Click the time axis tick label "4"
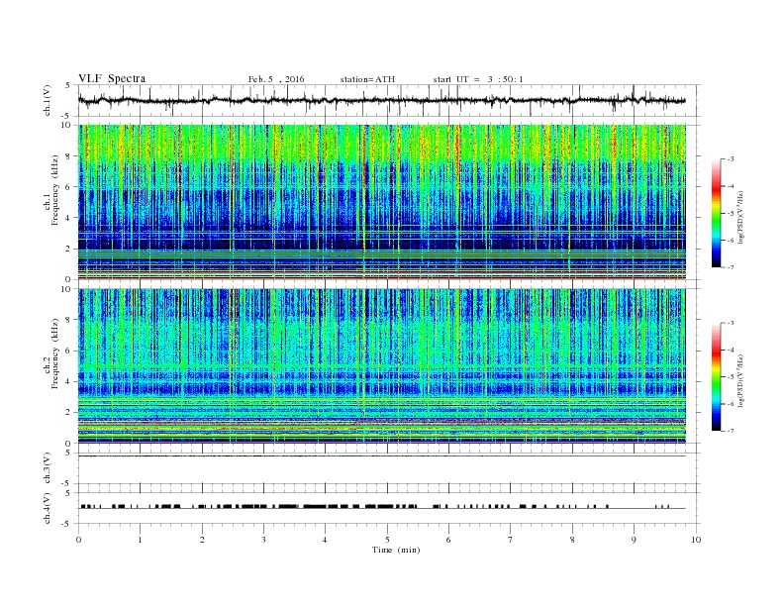The width and height of the screenshot is (784, 606). tap(326, 540)
